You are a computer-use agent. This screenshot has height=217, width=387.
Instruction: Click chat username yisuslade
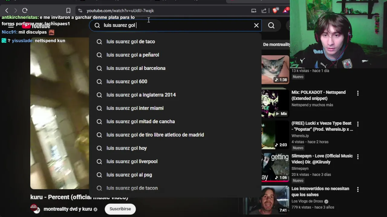tap(23, 41)
